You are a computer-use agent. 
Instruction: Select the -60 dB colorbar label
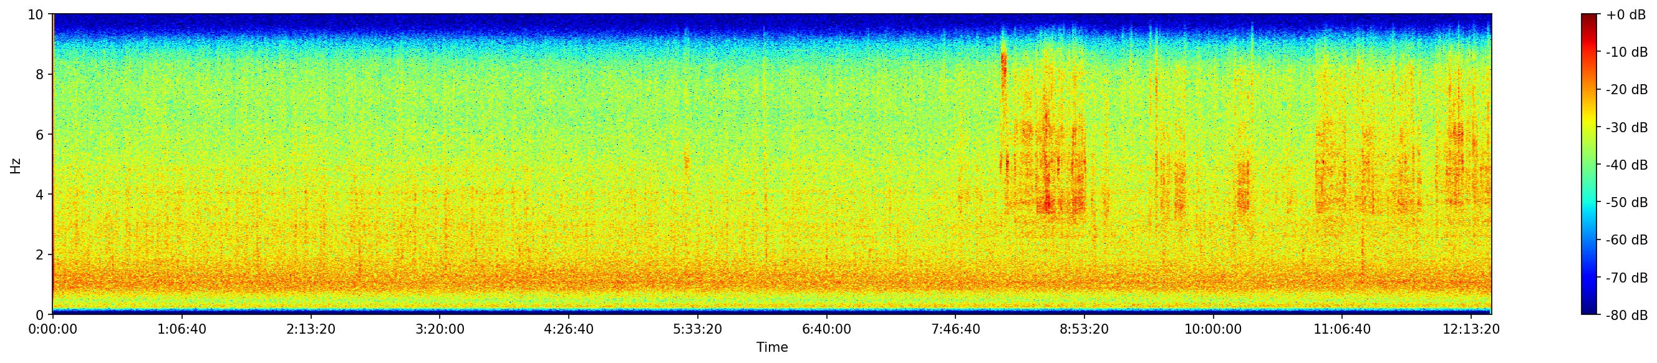1627,240
